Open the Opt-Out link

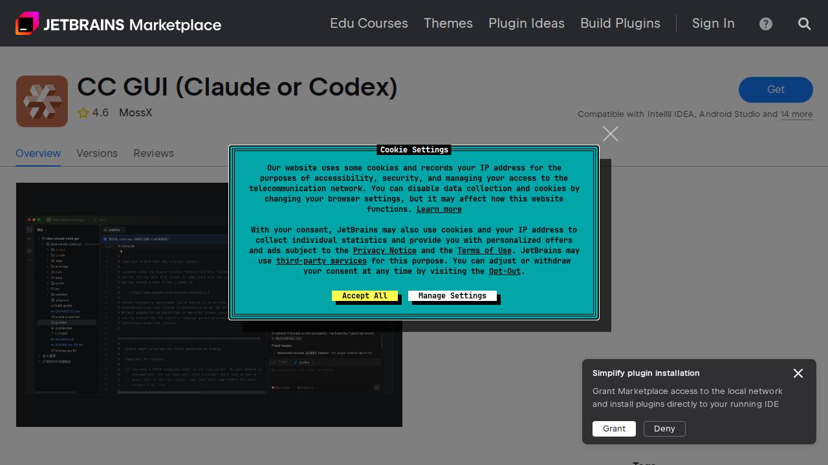505,271
